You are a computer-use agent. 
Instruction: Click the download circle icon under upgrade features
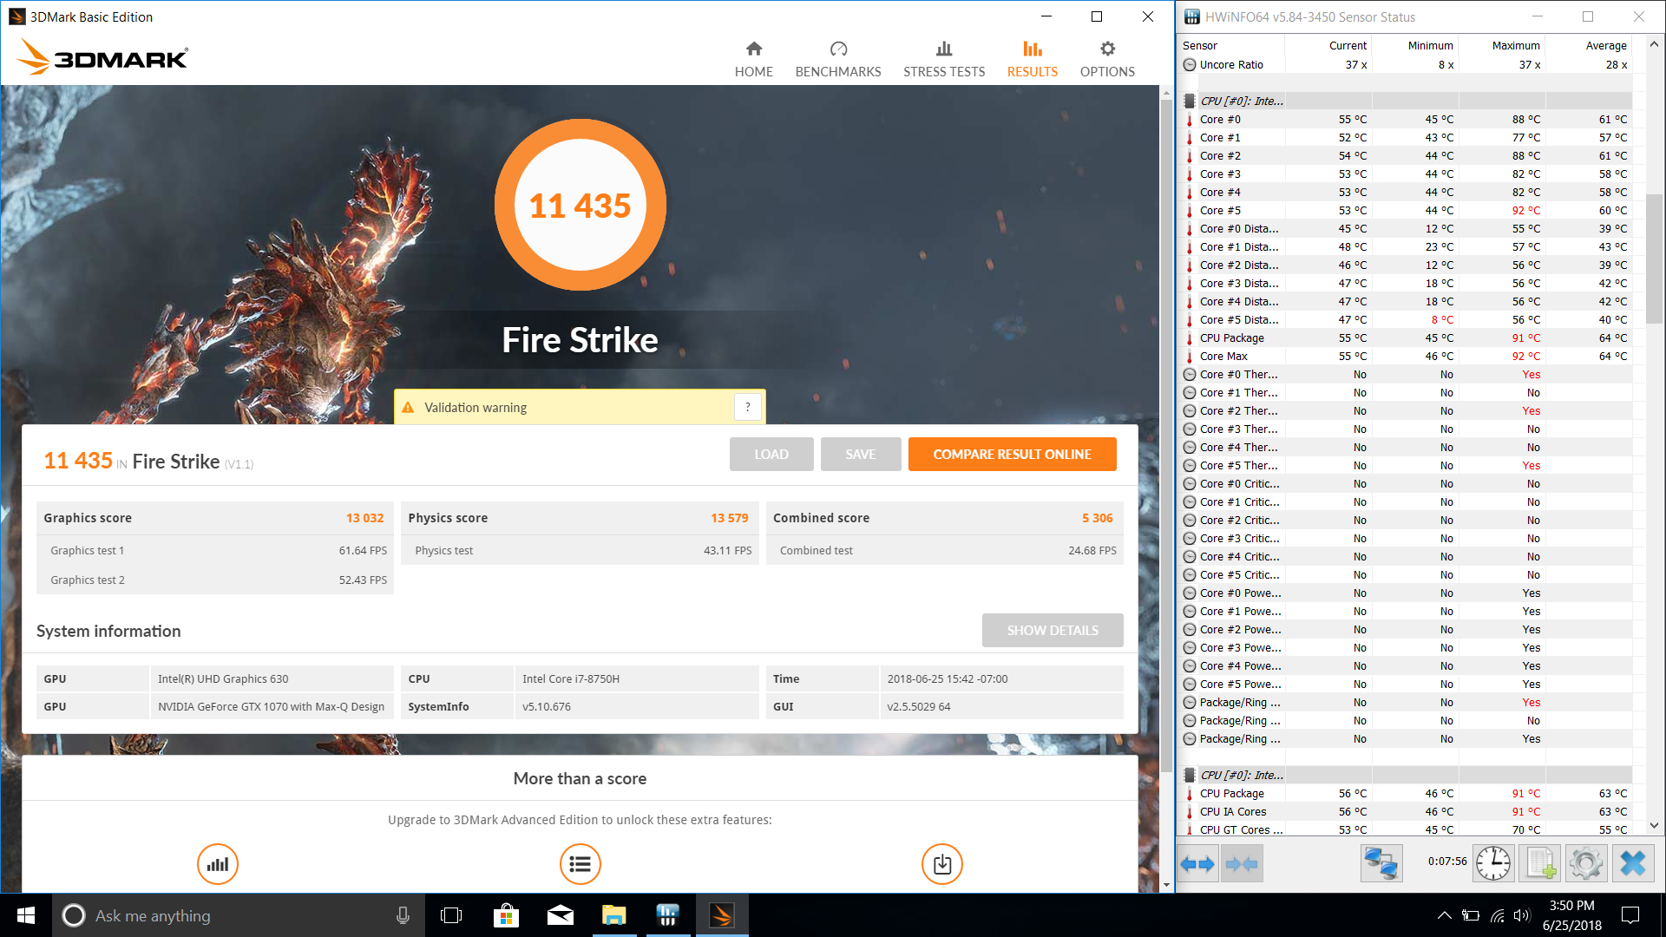tap(942, 864)
